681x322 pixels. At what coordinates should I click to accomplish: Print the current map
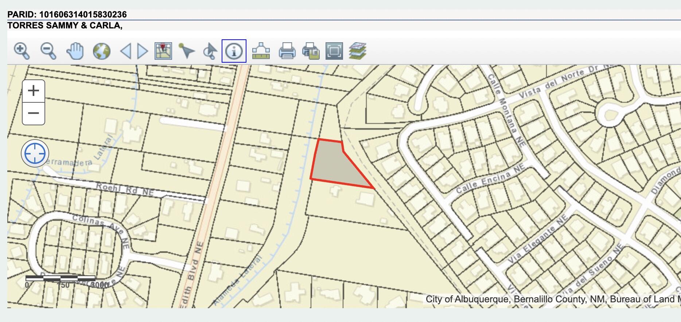coord(287,51)
